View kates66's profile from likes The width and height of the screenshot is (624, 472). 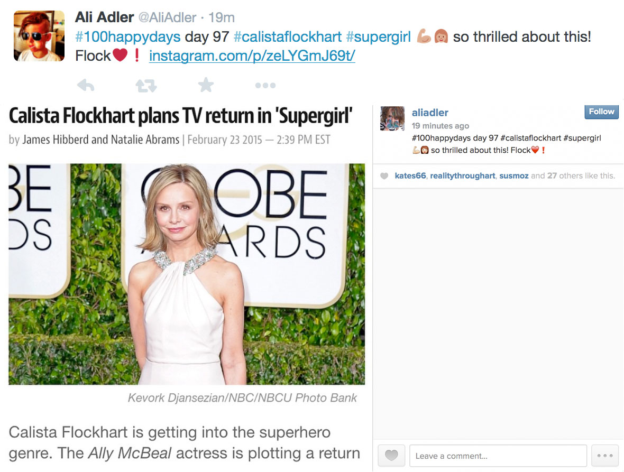click(x=410, y=176)
